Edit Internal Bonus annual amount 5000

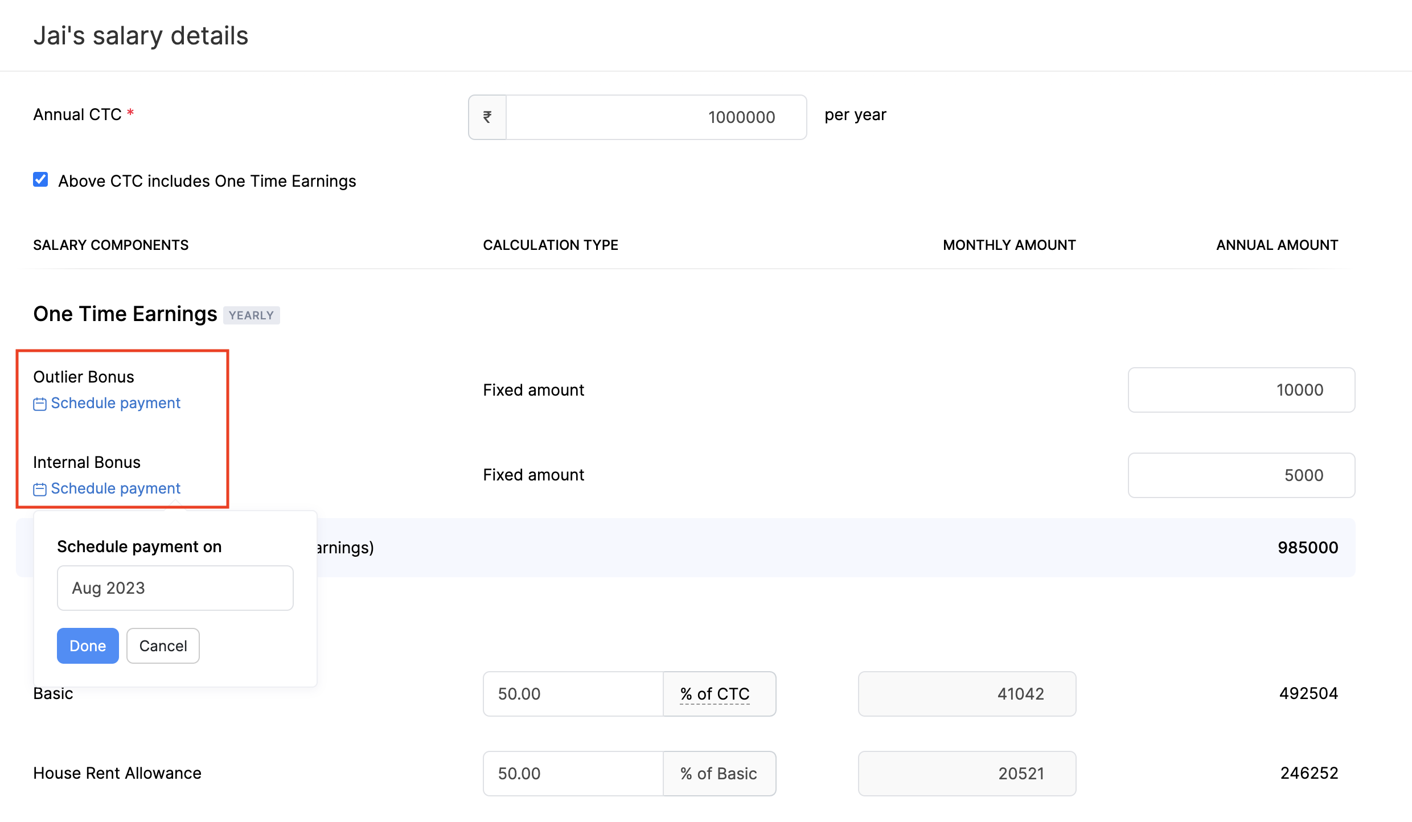click(1241, 475)
